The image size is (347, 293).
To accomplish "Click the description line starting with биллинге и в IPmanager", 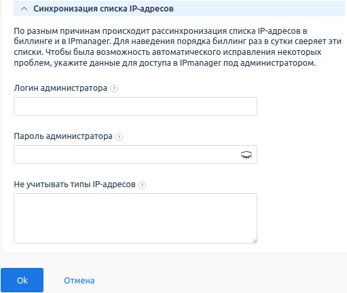I will (178, 41).
